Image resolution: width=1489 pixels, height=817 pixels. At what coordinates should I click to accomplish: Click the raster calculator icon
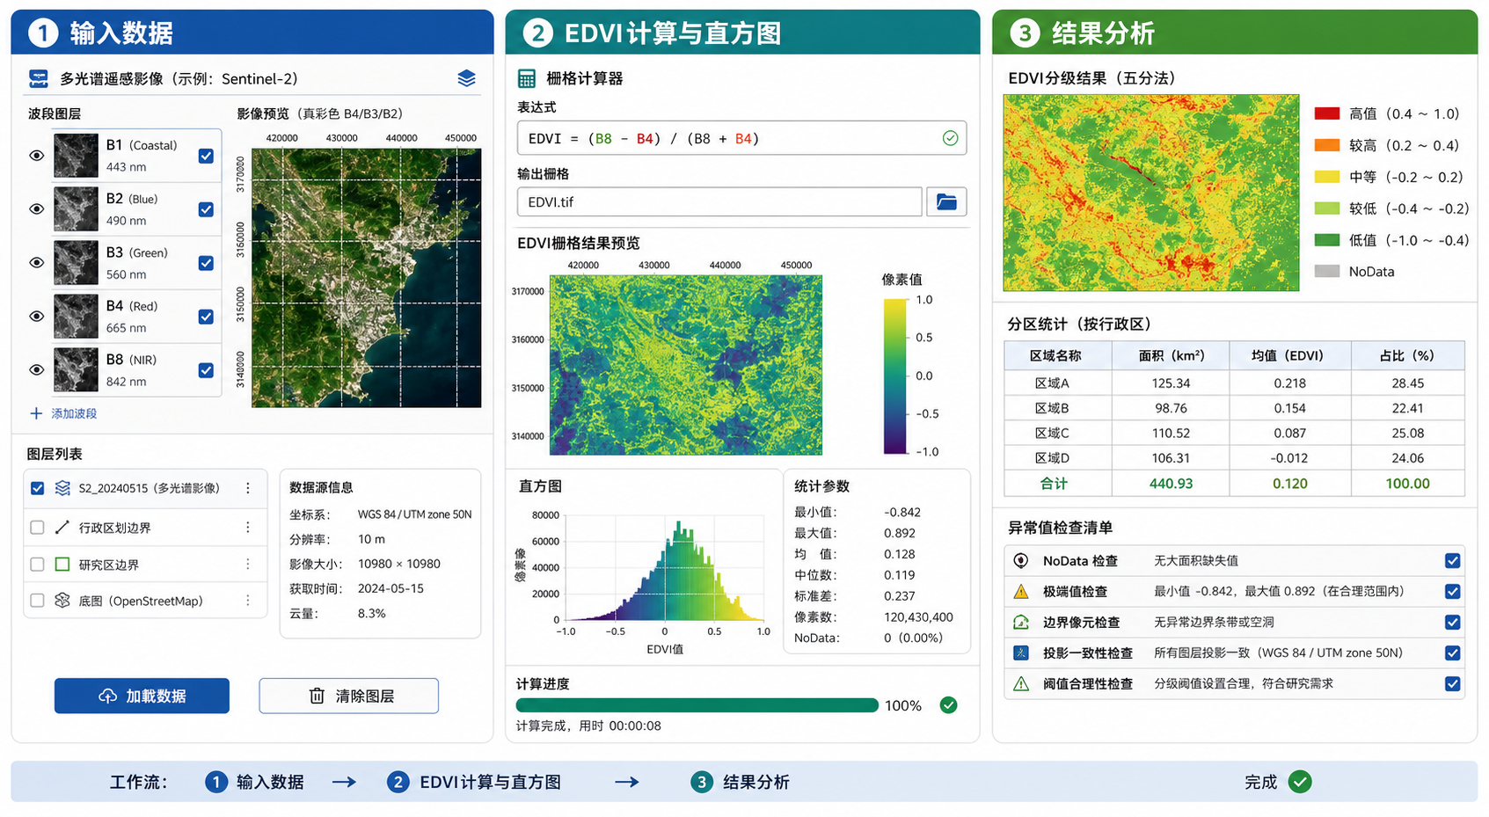(527, 79)
